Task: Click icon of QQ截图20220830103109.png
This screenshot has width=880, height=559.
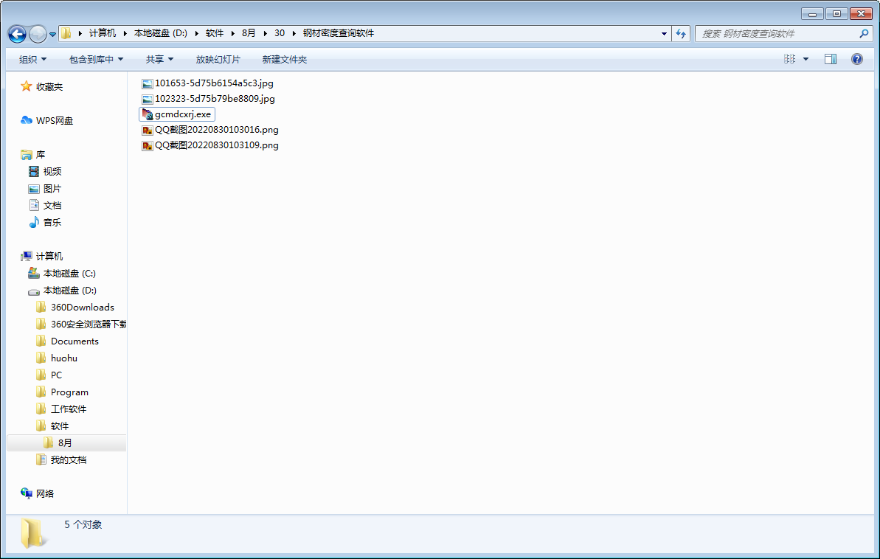Action: (x=148, y=146)
